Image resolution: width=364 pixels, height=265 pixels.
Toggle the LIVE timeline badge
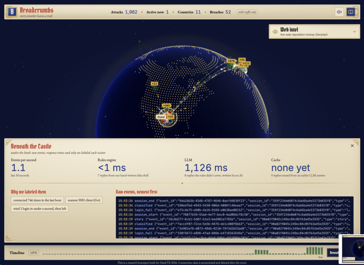(x=33, y=253)
